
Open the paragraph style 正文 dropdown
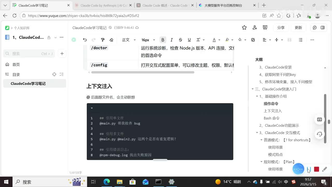coord(129,40)
